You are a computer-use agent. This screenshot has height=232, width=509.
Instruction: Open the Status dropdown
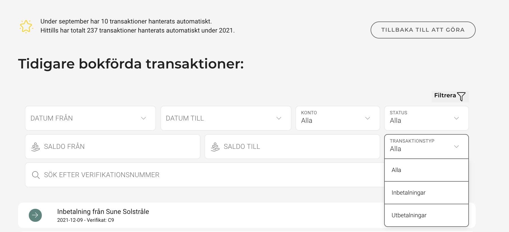point(426,118)
